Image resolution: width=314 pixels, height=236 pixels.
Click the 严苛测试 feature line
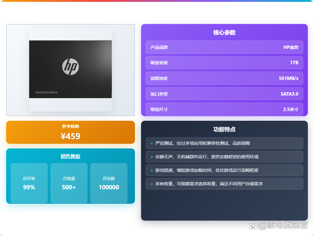pos(224,143)
